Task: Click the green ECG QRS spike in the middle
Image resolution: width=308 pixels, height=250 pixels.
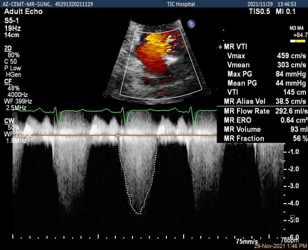Action: [x=124, y=115]
